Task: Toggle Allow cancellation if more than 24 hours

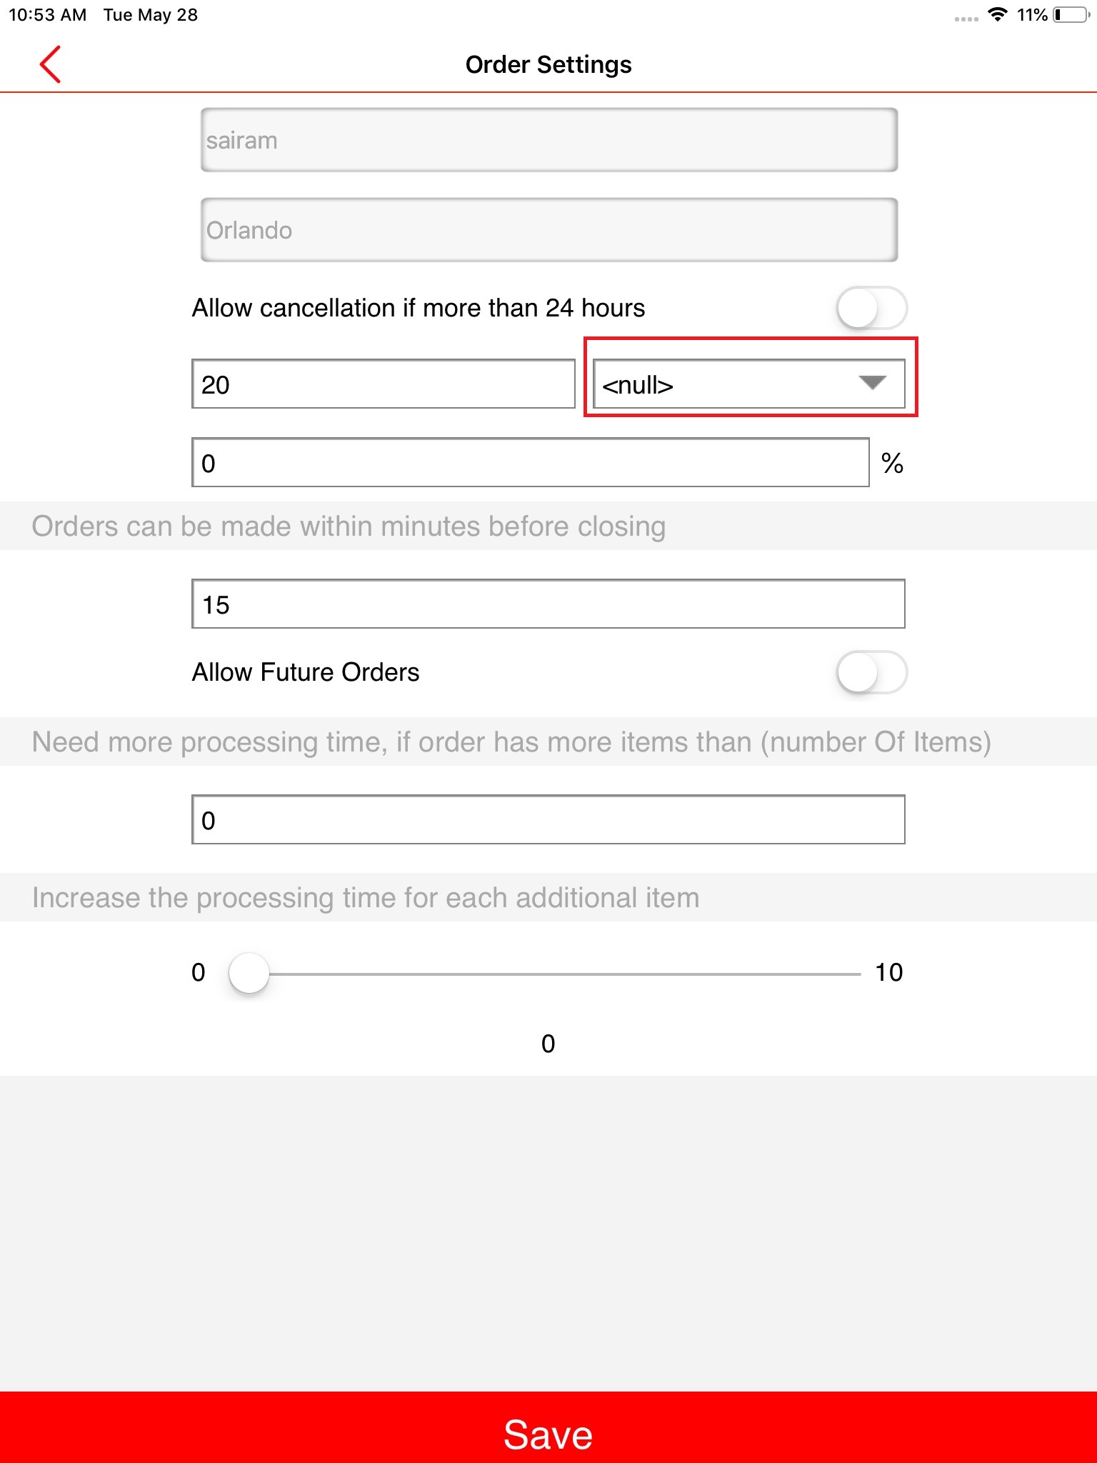Action: tap(871, 309)
